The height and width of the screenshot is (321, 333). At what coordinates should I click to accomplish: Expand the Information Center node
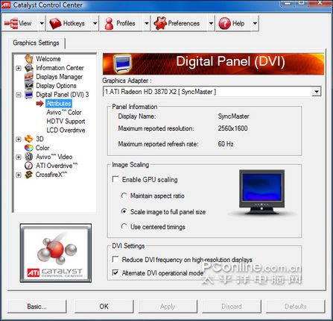pyautogui.click(x=19, y=68)
